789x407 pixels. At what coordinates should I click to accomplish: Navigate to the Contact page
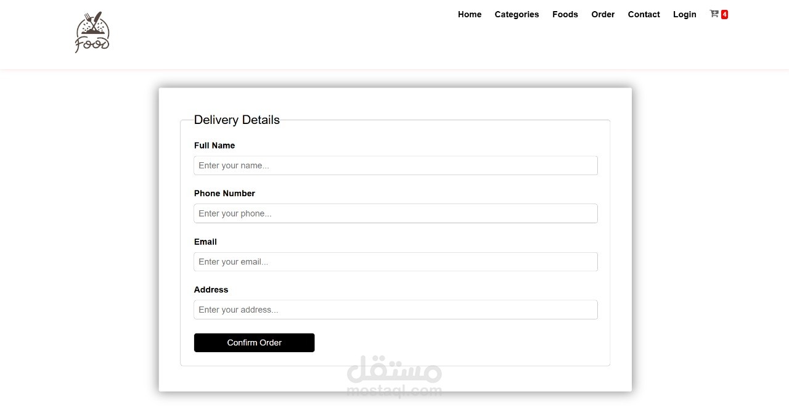(644, 14)
